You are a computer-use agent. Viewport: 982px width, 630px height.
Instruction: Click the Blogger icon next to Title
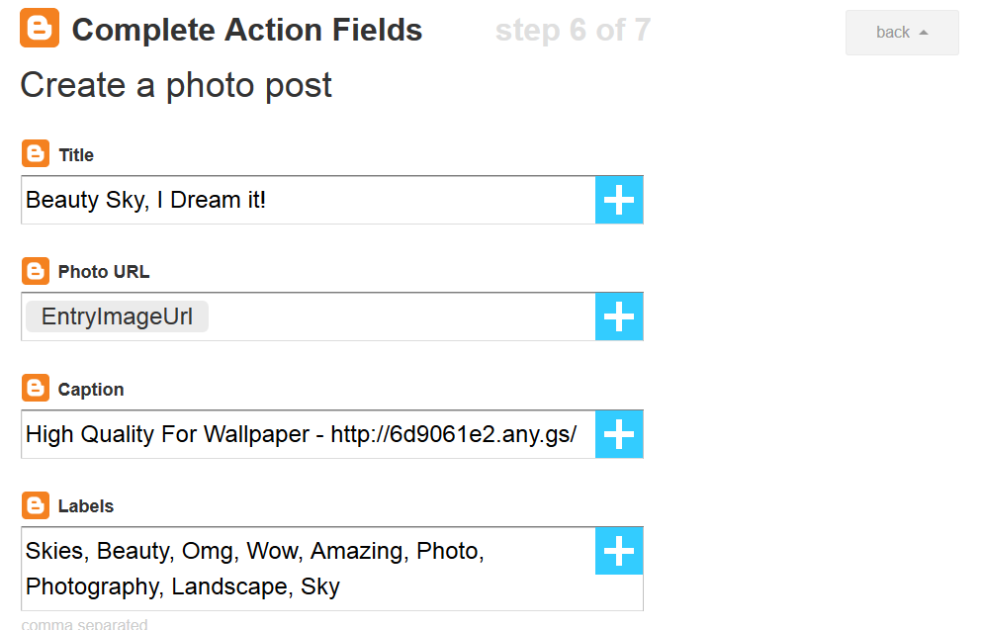click(x=36, y=153)
